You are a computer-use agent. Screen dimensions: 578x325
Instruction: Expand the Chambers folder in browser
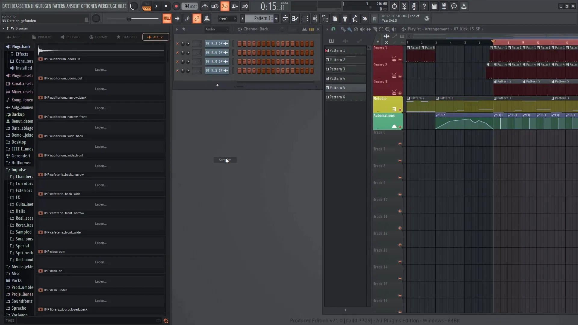24,176
